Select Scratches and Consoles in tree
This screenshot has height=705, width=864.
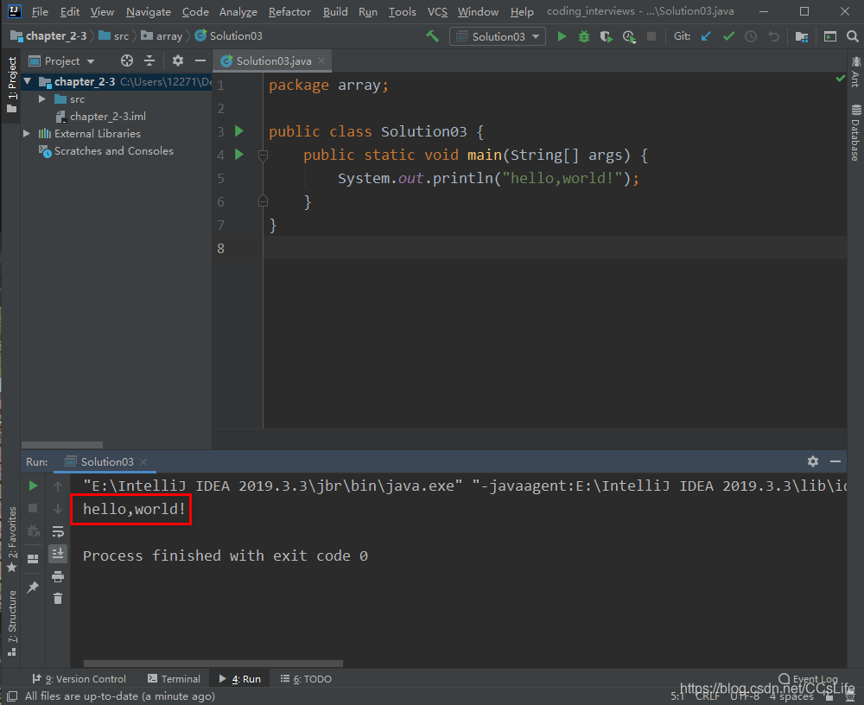pos(105,151)
